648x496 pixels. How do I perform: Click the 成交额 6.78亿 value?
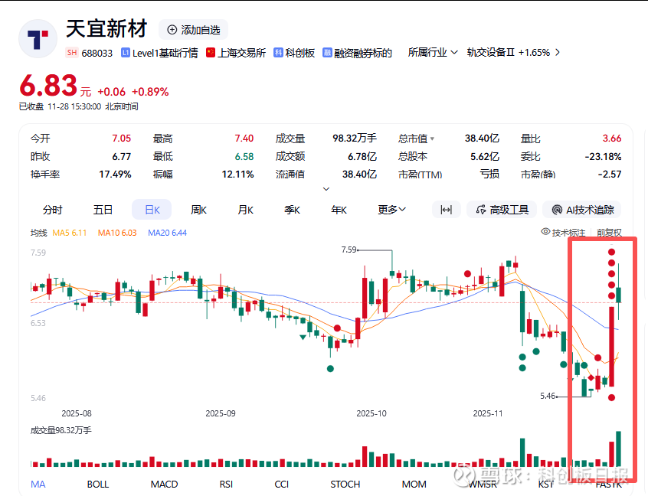(x=362, y=156)
